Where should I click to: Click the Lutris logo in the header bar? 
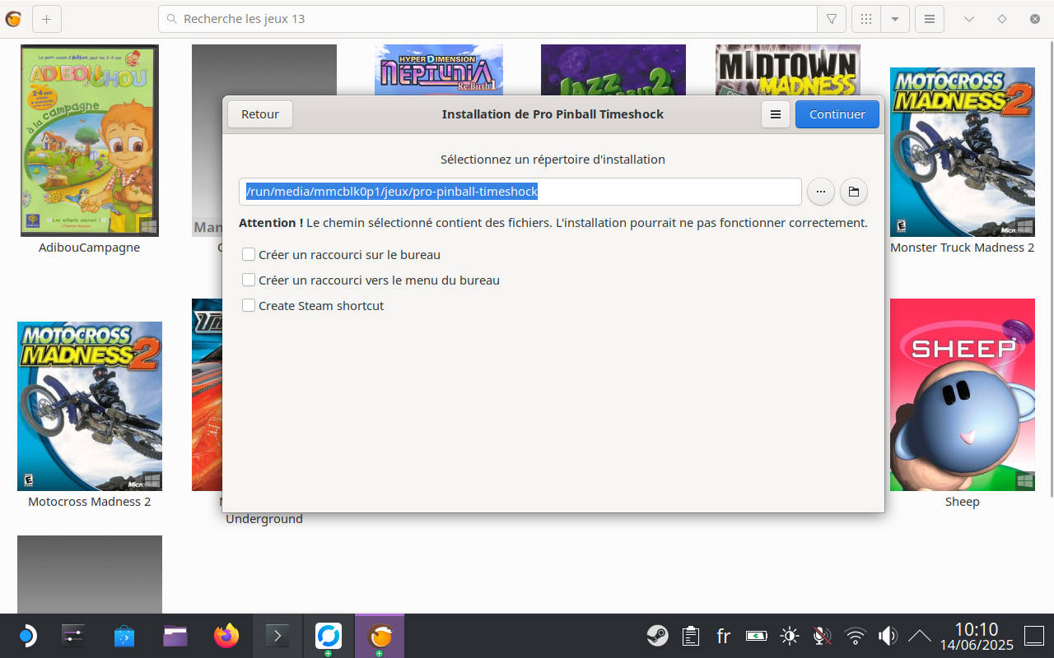[x=13, y=19]
